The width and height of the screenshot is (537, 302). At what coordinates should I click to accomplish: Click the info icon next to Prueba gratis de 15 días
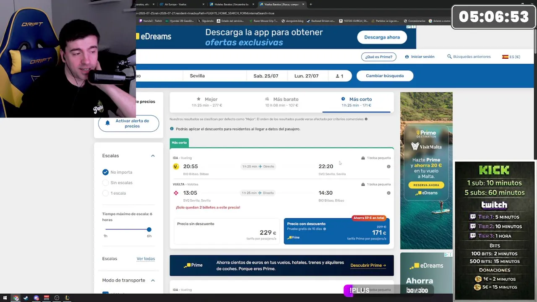324,229
